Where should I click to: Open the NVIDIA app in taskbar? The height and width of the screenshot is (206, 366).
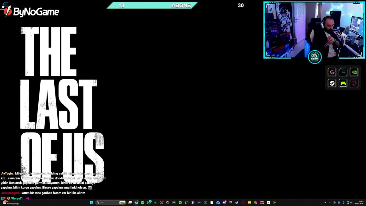tap(155, 203)
